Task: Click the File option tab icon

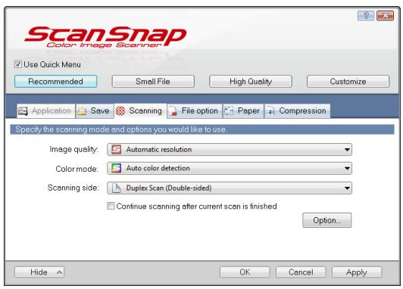Action: [173, 111]
